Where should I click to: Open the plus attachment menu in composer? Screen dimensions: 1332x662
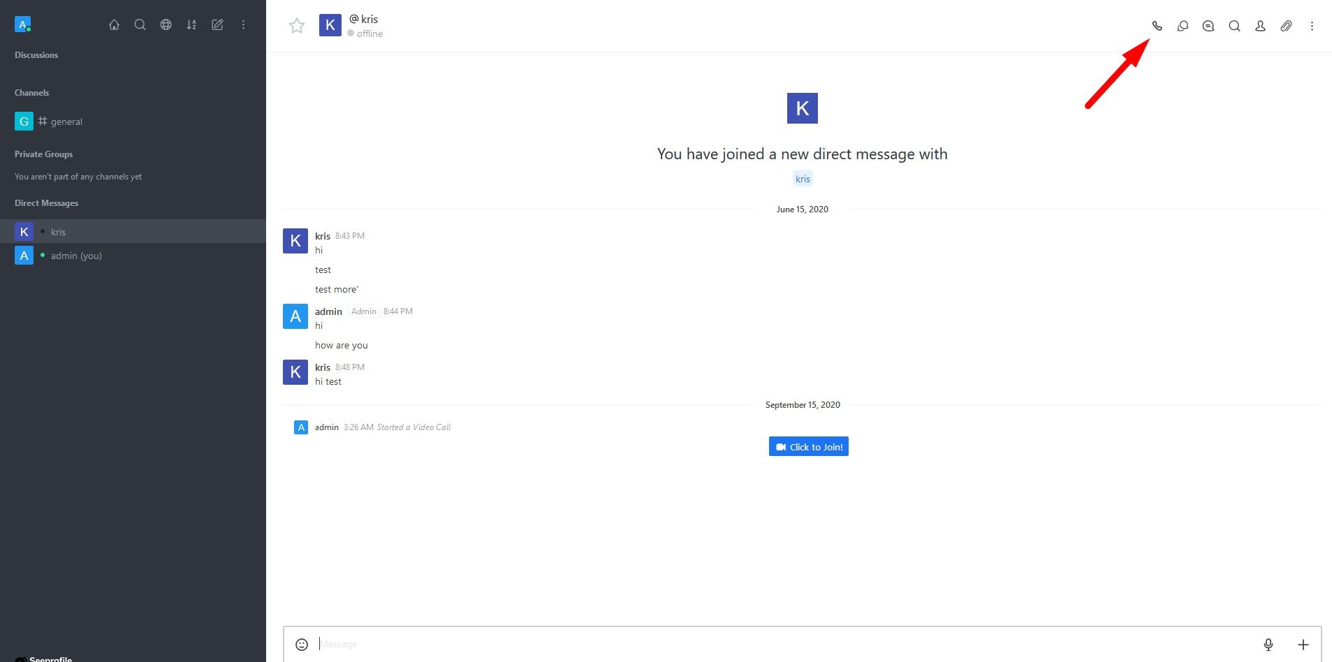[x=1303, y=645]
